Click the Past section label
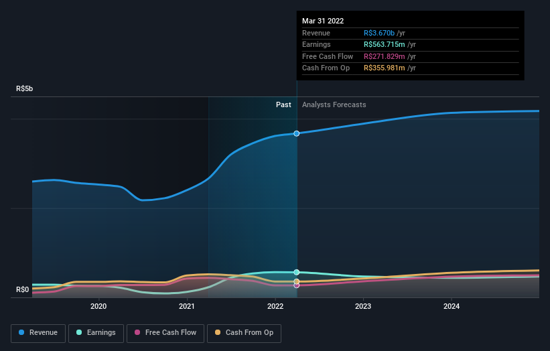Image resolution: width=550 pixels, height=351 pixels. coord(283,104)
